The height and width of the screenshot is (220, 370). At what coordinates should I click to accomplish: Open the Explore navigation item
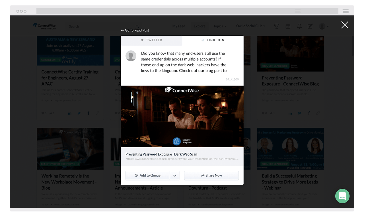point(200,26)
